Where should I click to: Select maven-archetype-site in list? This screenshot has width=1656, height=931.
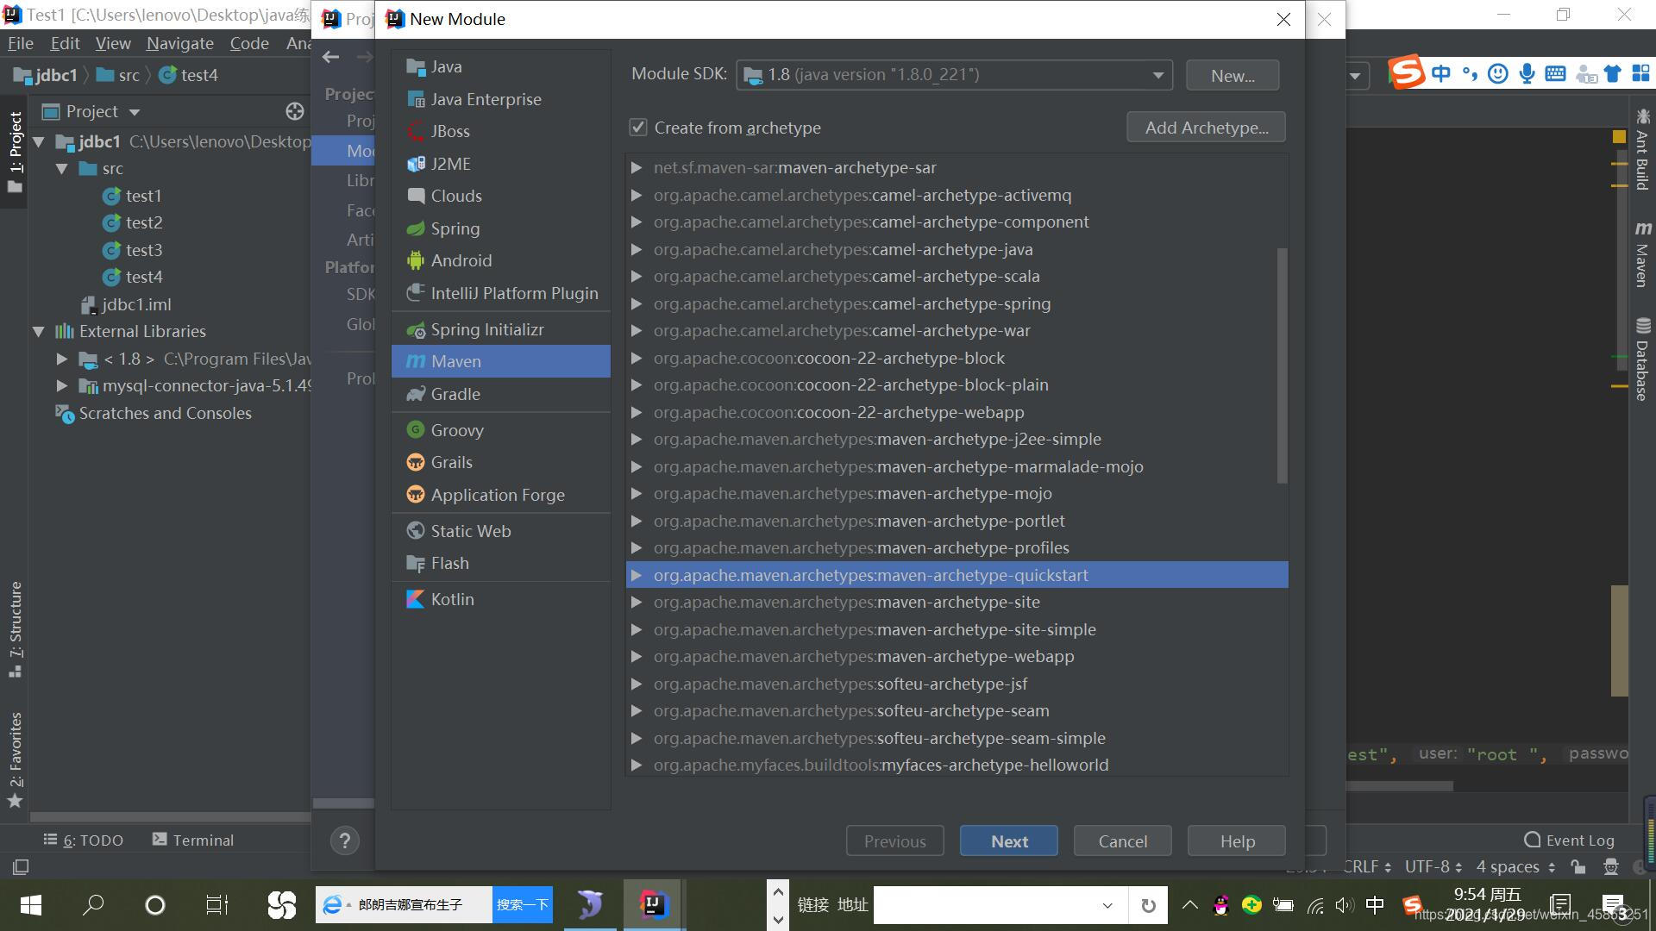click(957, 603)
